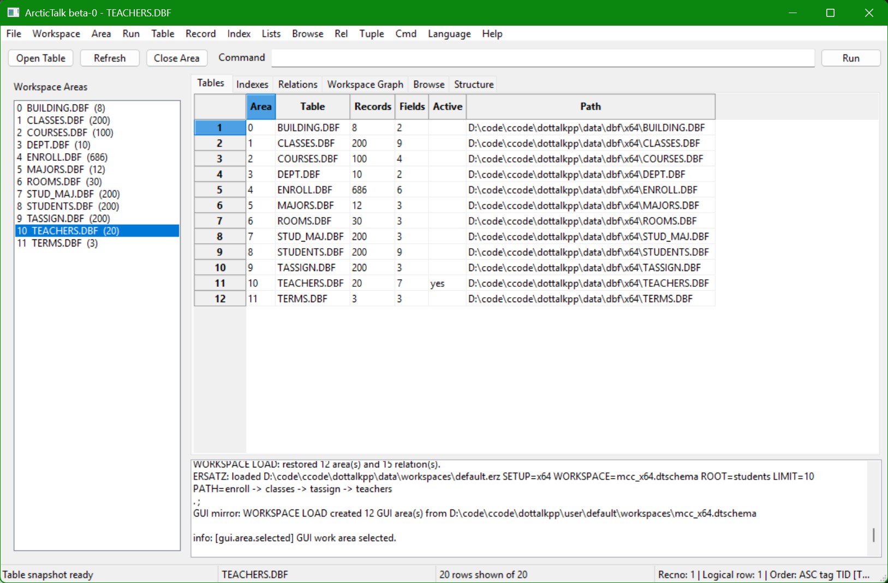The height and width of the screenshot is (583, 888).
Task: Select '6 ROOMS.DBF (30)' in Workspace Areas
Action: click(x=97, y=182)
